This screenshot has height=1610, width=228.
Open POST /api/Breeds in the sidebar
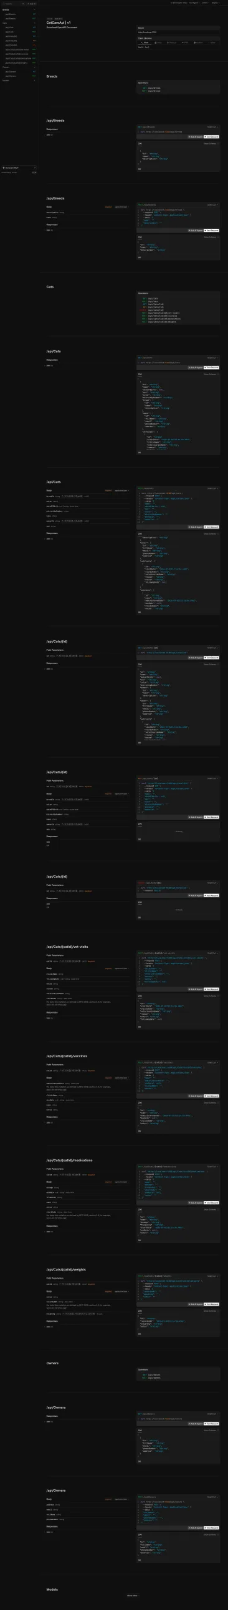click(x=20, y=19)
